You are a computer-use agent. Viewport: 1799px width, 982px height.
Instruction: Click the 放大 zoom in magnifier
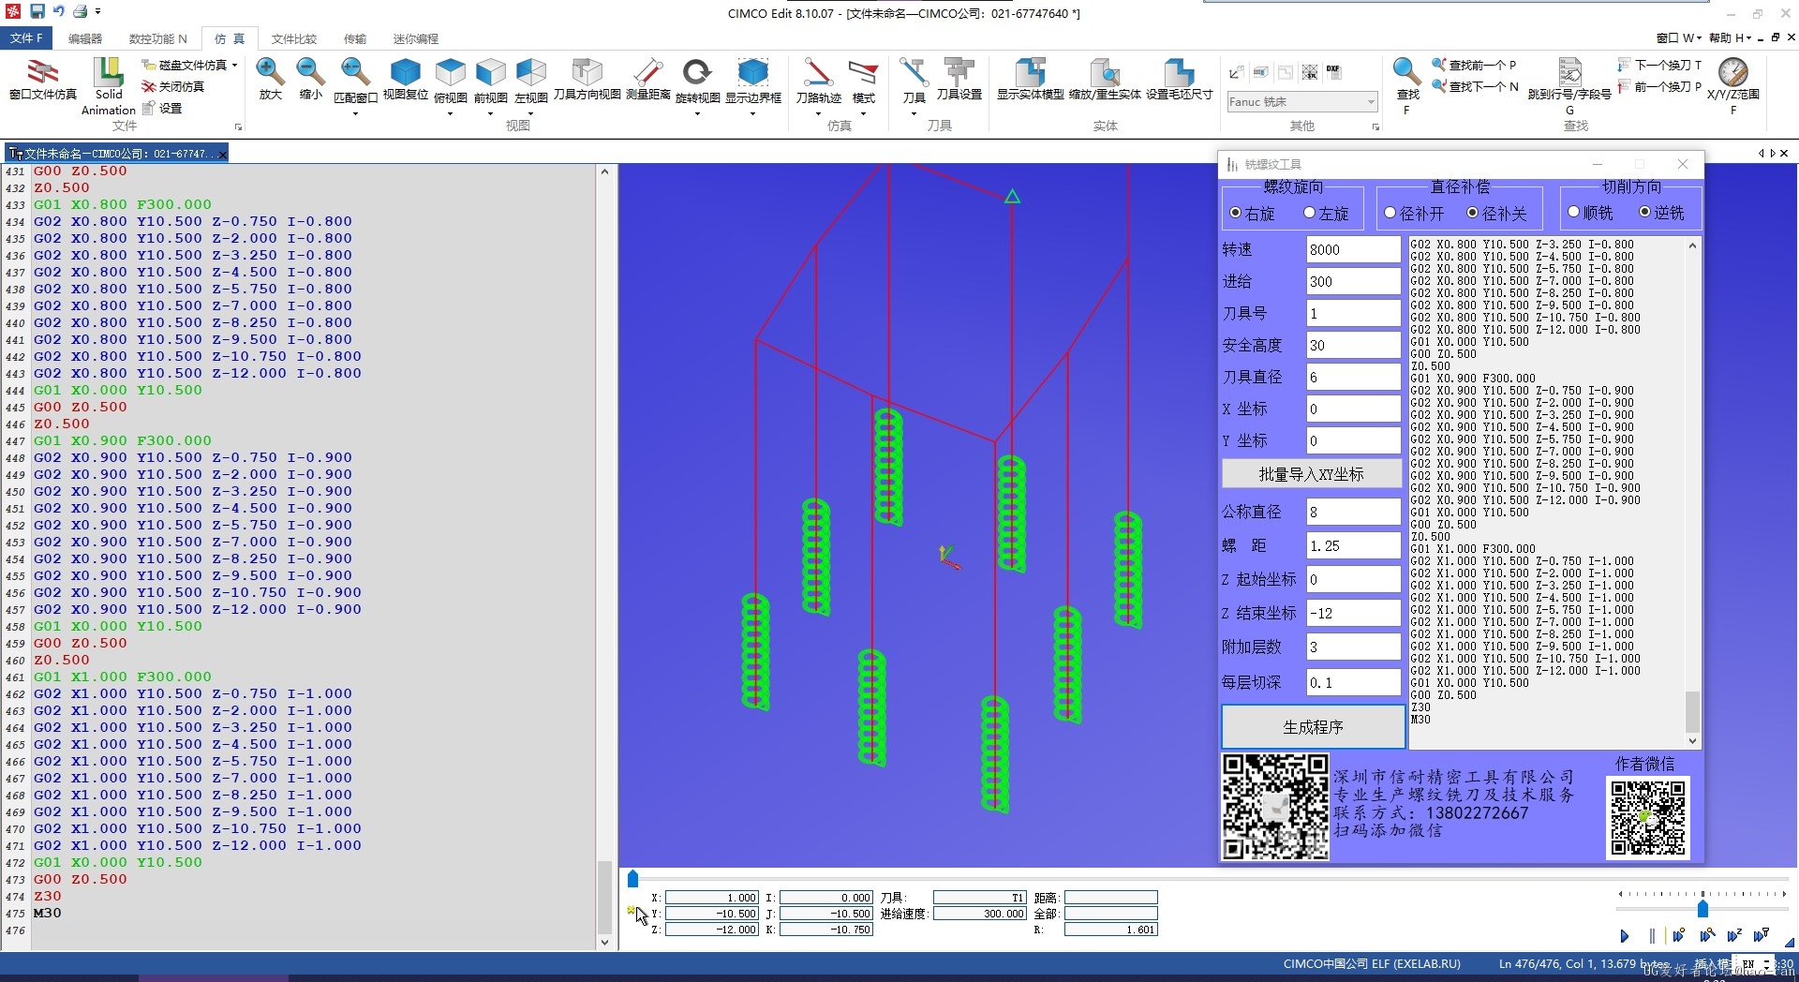click(270, 71)
